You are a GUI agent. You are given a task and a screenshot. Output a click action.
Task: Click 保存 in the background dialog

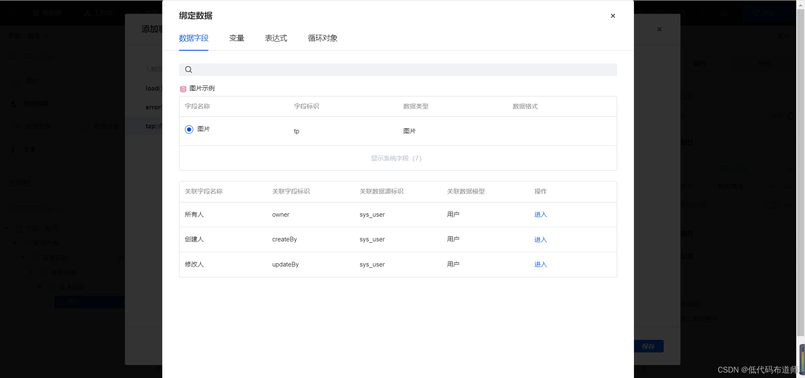pos(649,346)
